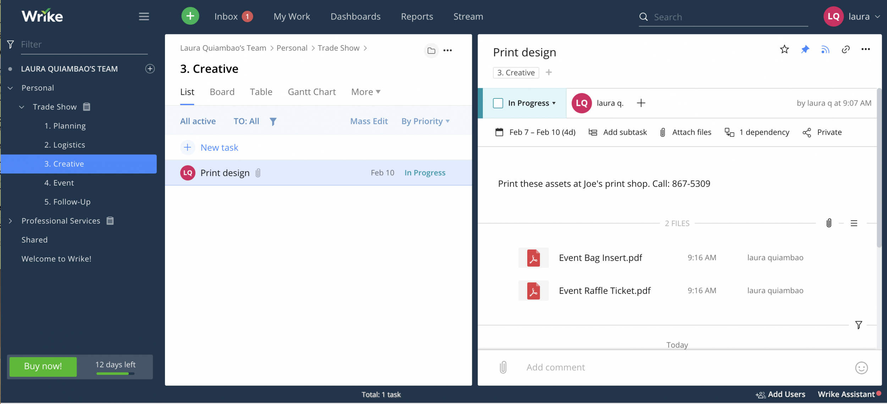Open Dashboards in top navigation
This screenshot has width=887, height=404.
pyautogui.click(x=356, y=16)
